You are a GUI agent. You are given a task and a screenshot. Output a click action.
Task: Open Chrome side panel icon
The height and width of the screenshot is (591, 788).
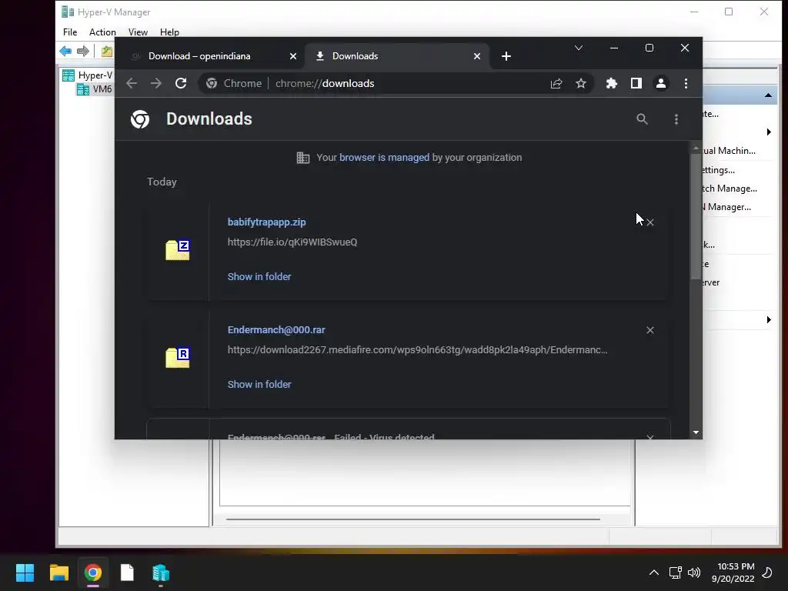(636, 83)
